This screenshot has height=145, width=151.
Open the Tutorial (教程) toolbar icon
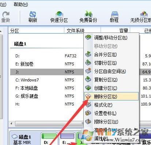(114, 14)
